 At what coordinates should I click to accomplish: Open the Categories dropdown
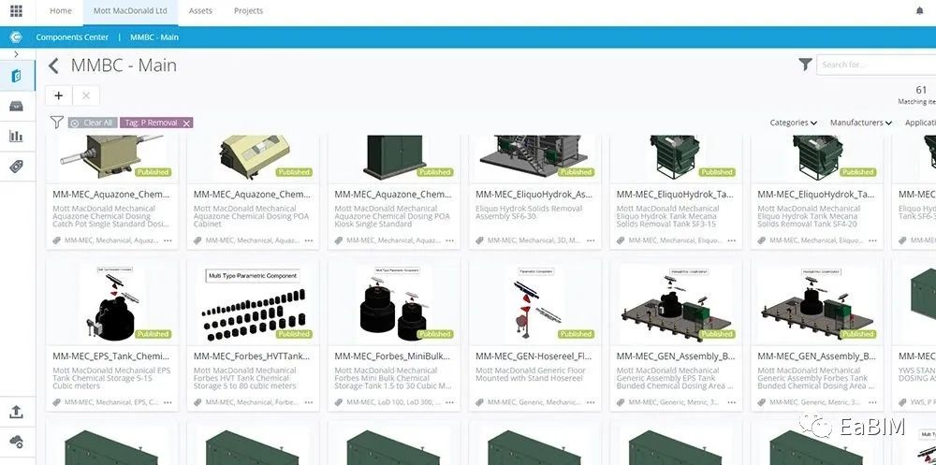tap(793, 123)
